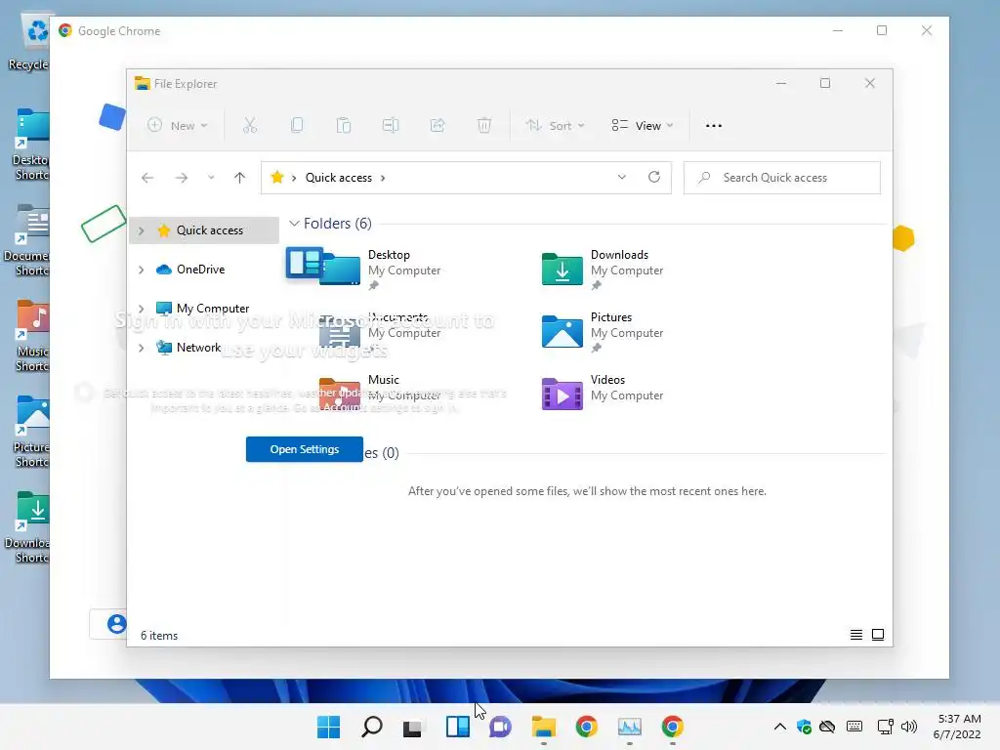Screen dimensions: 1000x750
Task: Click the Copy icon in File Explorer toolbar
Action: (297, 126)
